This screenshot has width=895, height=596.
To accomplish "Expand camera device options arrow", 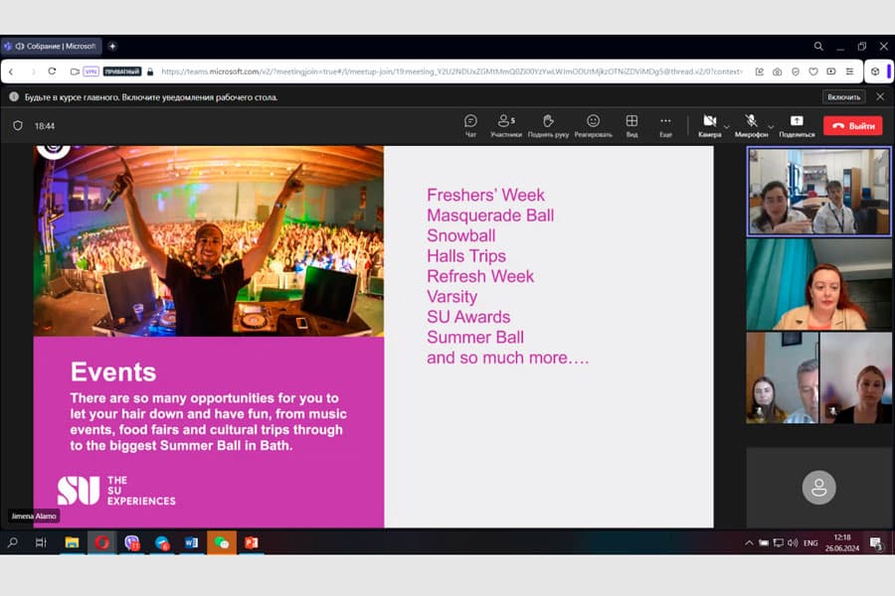I will coord(727,126).
